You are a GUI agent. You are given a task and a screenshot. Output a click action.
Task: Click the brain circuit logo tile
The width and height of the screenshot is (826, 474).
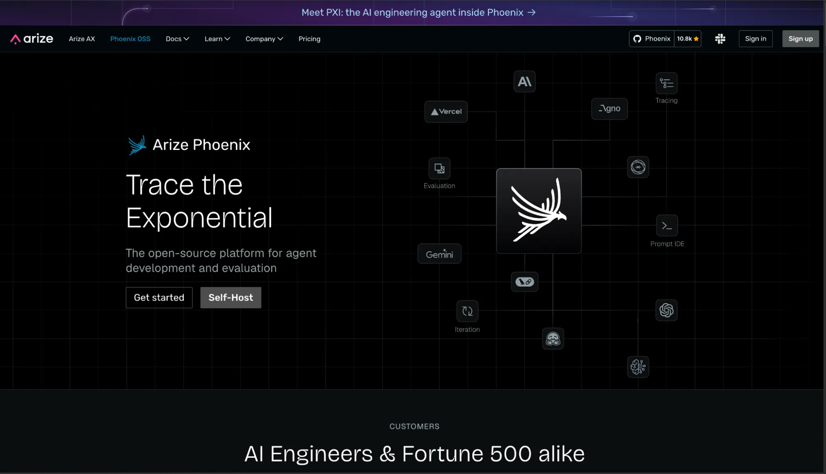pos(638,367)
